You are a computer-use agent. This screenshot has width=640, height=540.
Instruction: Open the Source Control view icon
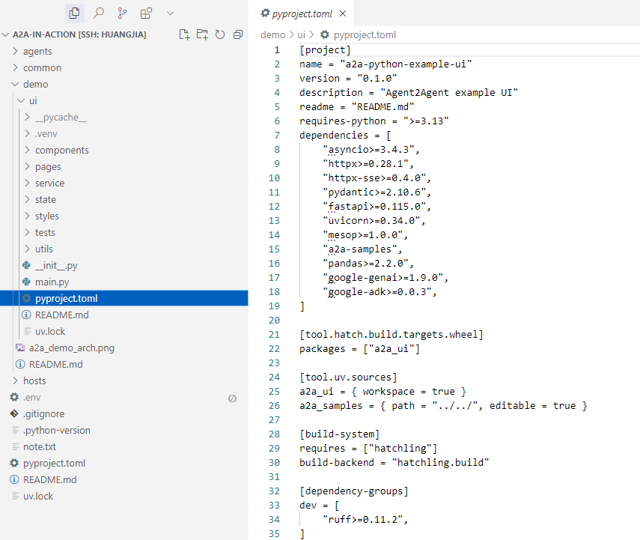pos(122,13)
